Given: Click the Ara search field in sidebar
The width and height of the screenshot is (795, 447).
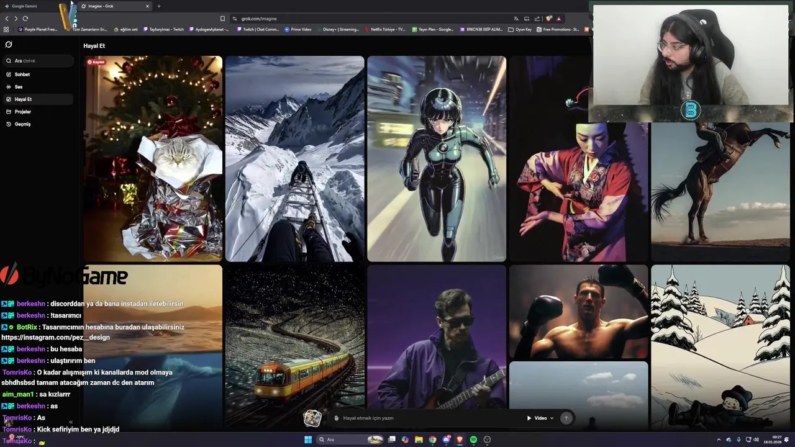Looking at the screenshot, I should pyautogui.click(x=37, y=61).
